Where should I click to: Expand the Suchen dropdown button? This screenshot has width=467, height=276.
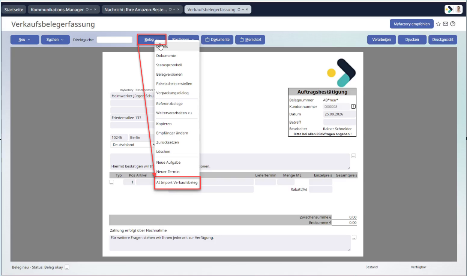[x=55, y=40]
